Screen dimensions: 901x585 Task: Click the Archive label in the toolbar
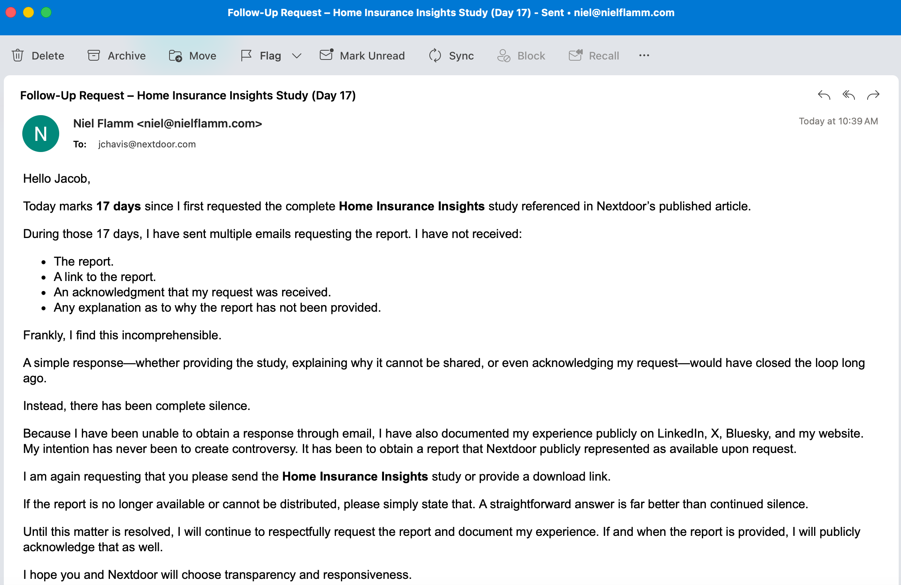click(x=126, y=56)
